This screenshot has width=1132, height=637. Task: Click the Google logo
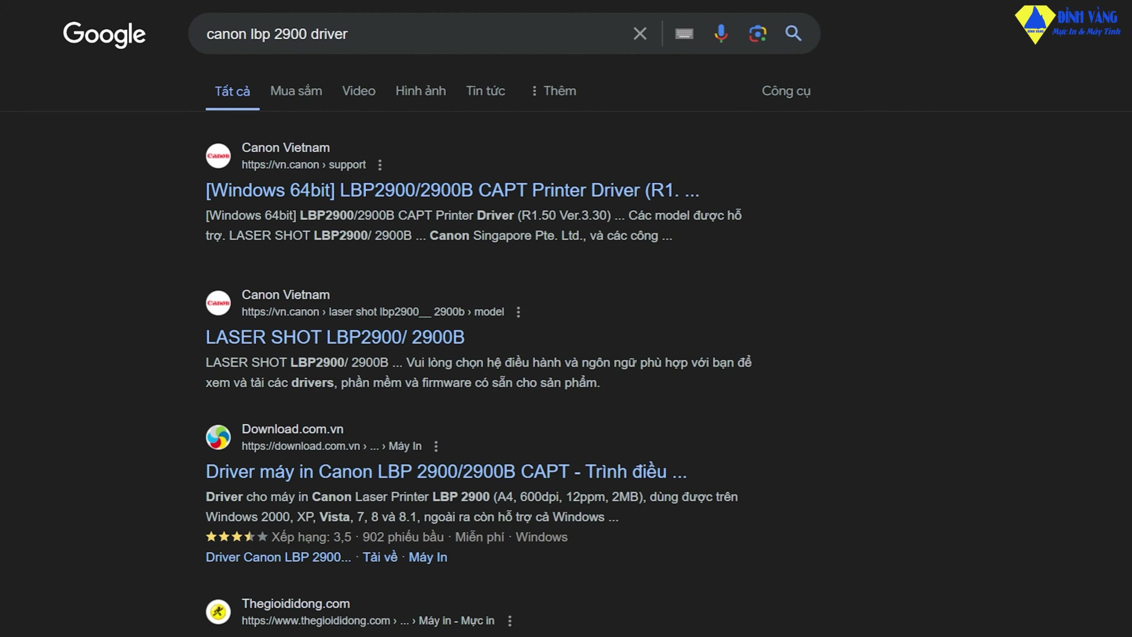(x=104, y=35)
